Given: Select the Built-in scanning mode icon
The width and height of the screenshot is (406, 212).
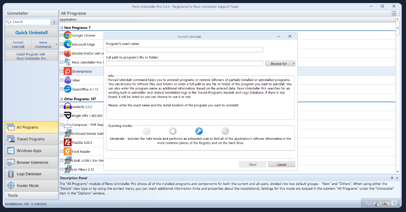Looking at the screenshot, I should (146, 131).
